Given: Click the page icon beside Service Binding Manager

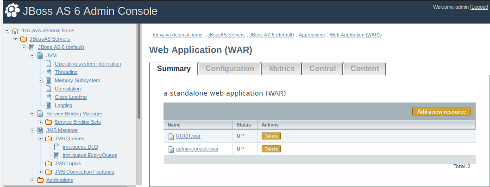Looking at the screenshot, I should 40,114.
